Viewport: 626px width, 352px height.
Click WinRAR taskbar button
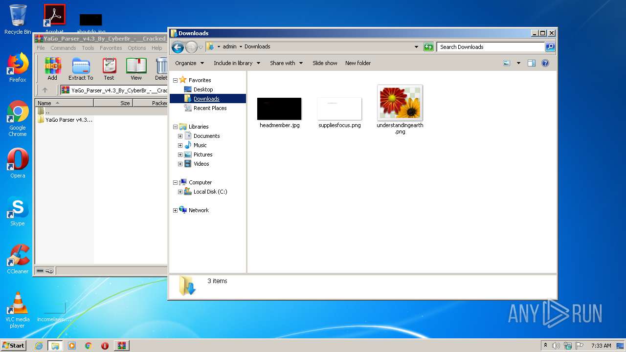point(121,346)
